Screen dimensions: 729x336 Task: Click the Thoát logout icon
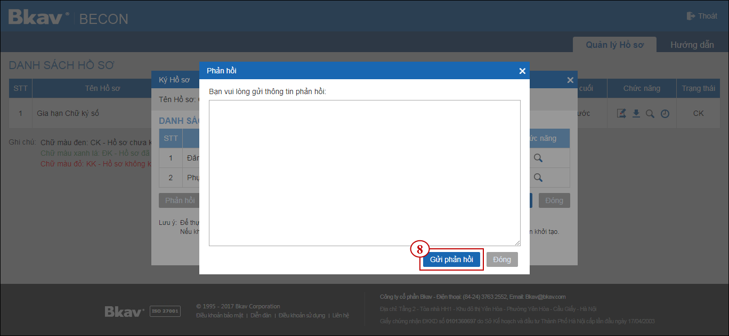coord(691,16)
